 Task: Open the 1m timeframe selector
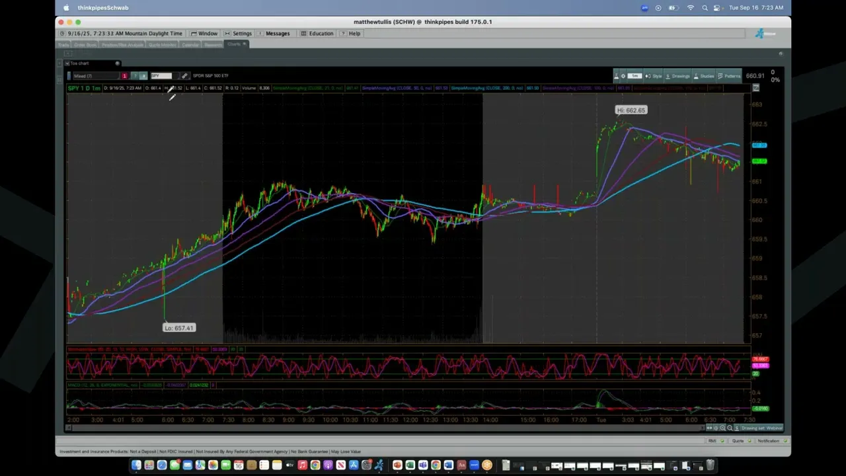click(634, 76)
